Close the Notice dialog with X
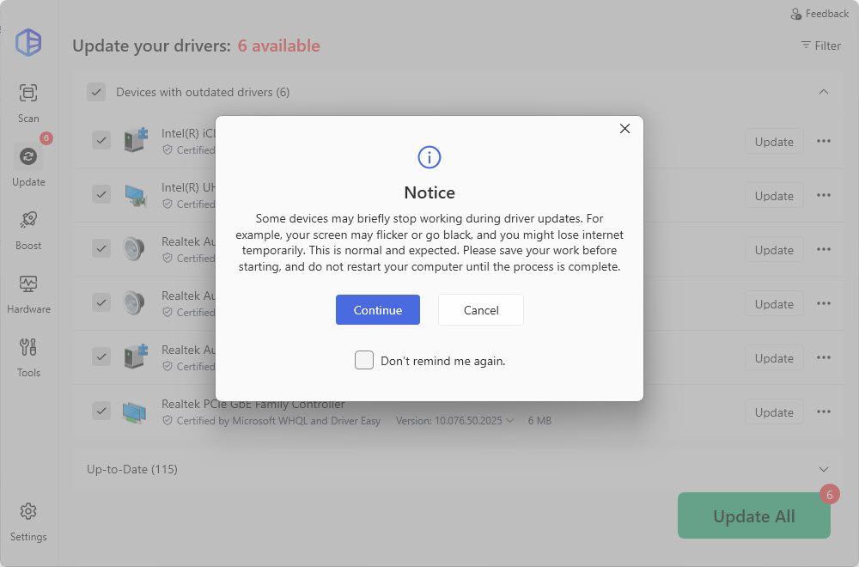Image resolution: width=859 pixels, height=567 pixels. click(x=624, y=129)
